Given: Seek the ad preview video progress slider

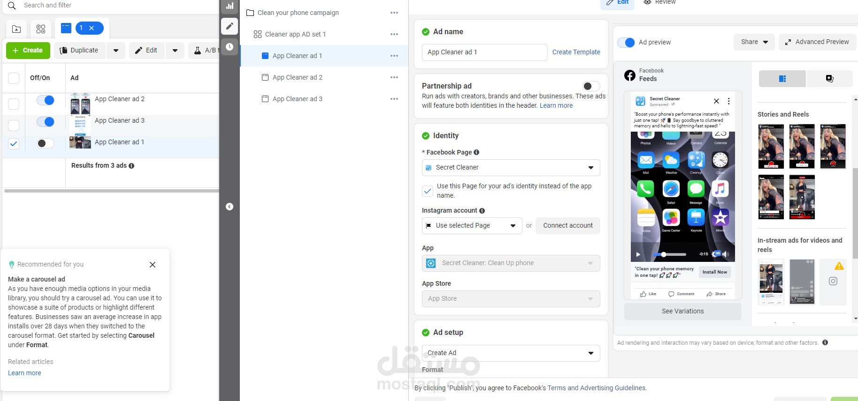Looking at the screenshot, I should click(x=669, y=254).
